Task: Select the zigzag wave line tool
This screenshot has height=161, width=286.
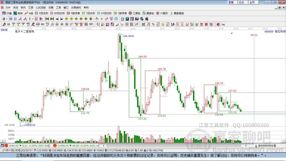Action: click(122, 24)
